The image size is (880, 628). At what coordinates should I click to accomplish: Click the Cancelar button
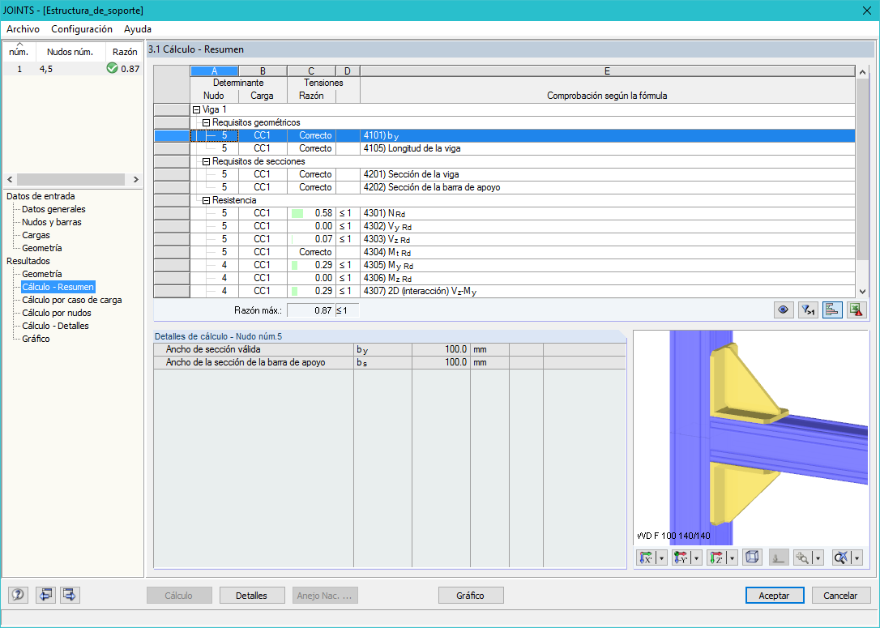click(840, 596)
